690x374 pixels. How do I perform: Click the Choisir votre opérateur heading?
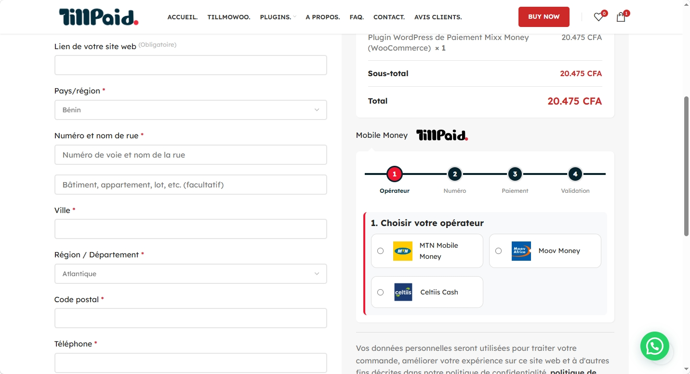pyautogui.click(x=427, y=223)
